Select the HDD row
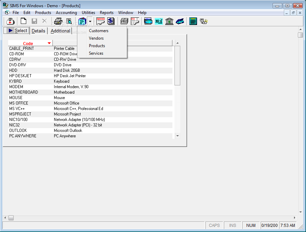The image size is (306, 232). pos(90,70)
